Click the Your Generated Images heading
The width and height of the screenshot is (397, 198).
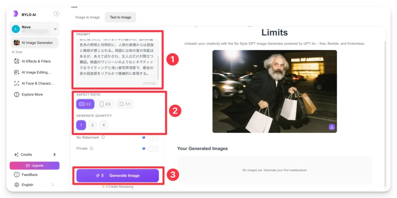[202, 149]
